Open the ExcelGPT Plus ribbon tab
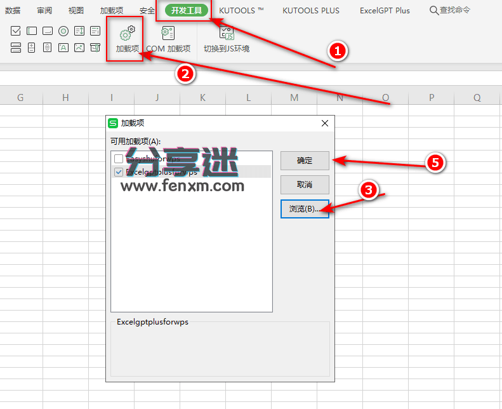This screenshot has width=502, height=409. click(385, 10)
